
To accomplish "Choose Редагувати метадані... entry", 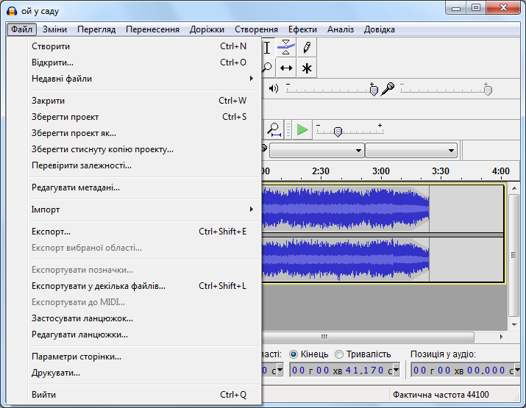I will click(x=145, y=187).
